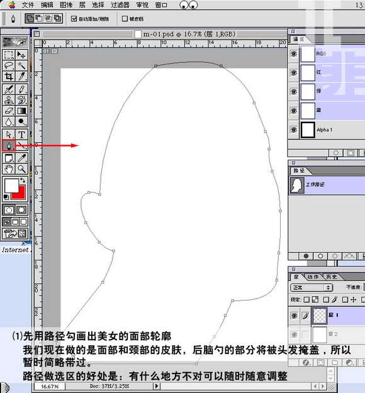The height and width of the screenshot is (393, 365).
Task: Click the fill path button
Action: 306,256
